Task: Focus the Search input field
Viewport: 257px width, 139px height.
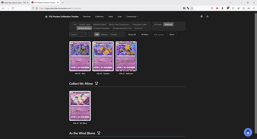Action: coord(78,34)
